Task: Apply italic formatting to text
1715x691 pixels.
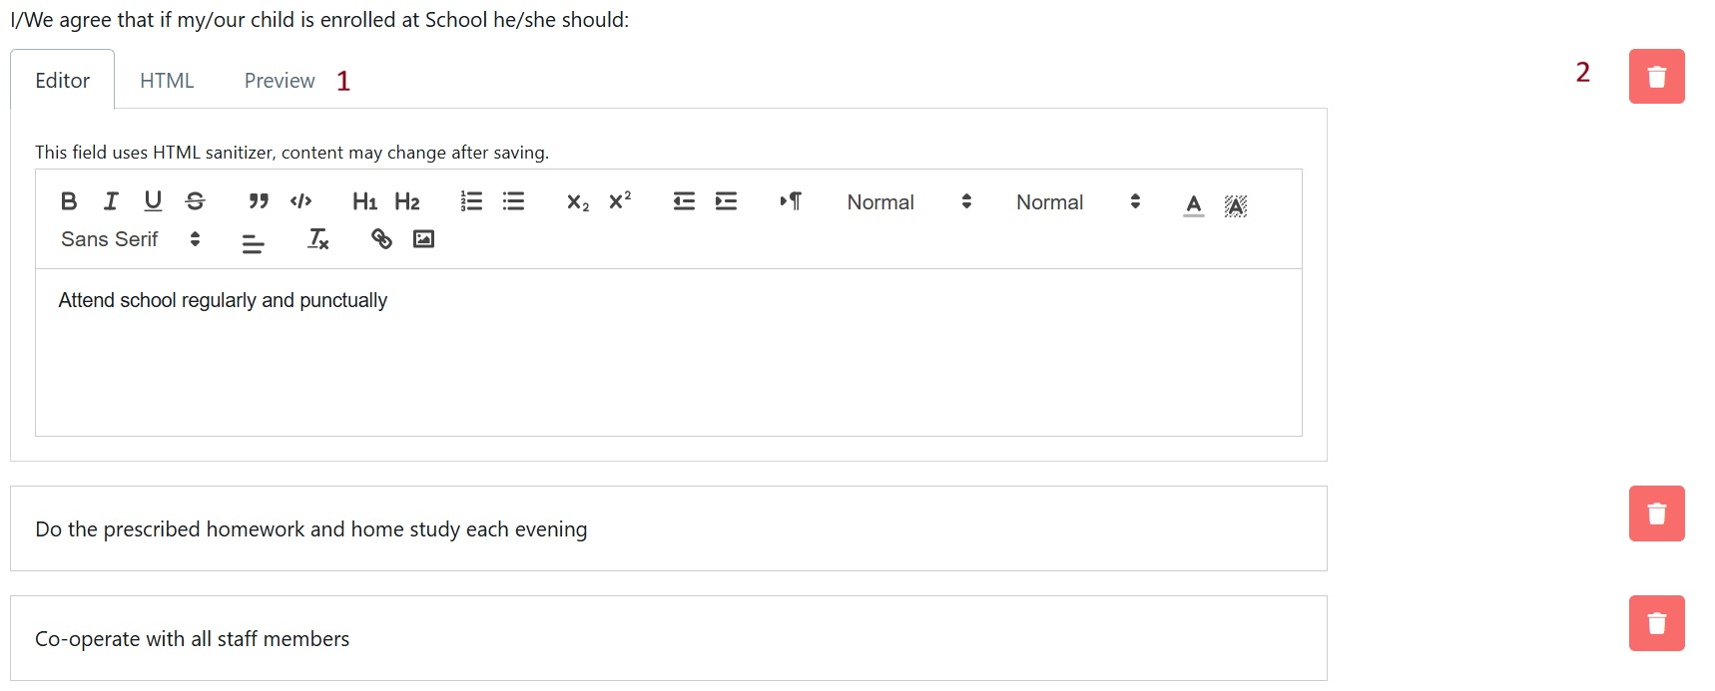Action: click(111, 201)
